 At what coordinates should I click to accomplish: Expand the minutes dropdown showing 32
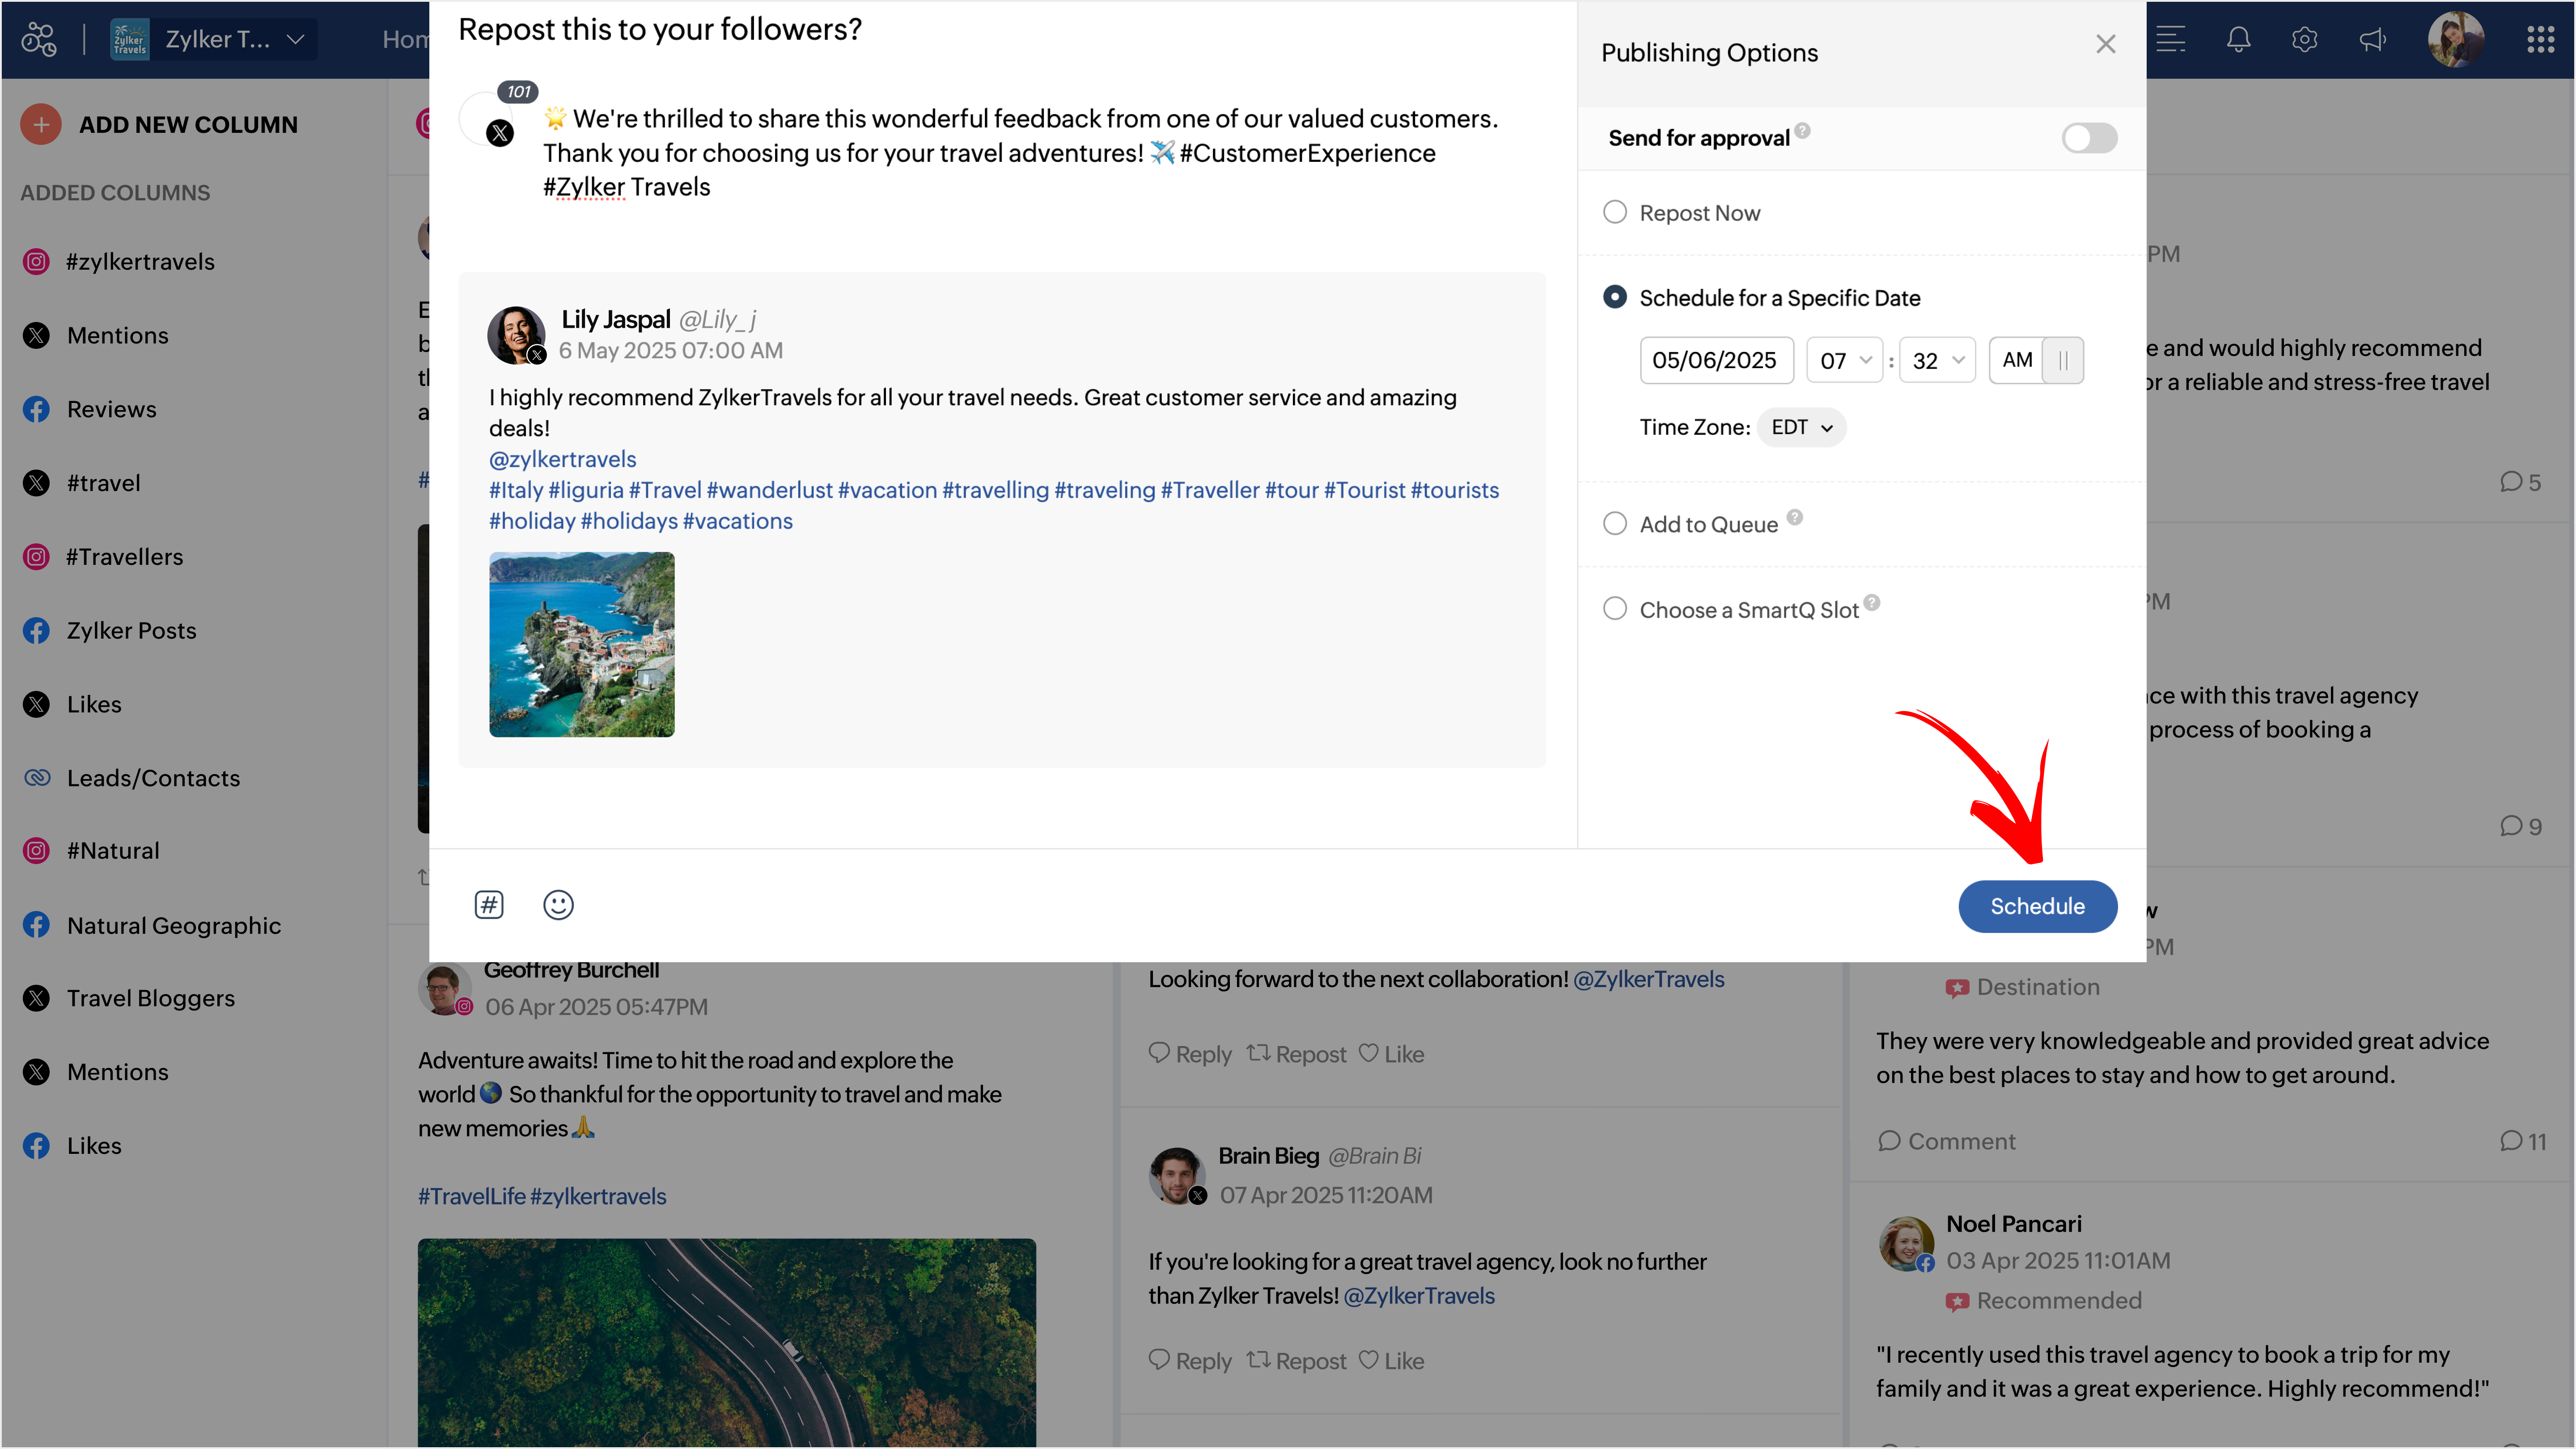(x=1937, y=360)
